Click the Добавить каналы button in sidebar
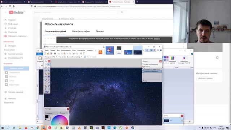The height and width of the screenshot is (130, 231). click(16, 69)
